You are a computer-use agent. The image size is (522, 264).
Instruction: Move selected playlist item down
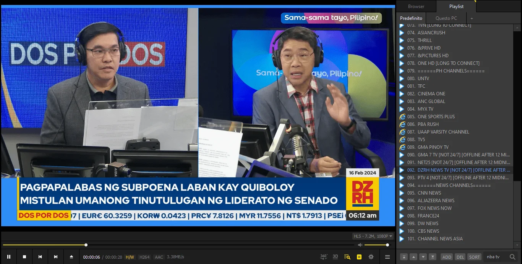pyautogui.click(x=423, y=257)
